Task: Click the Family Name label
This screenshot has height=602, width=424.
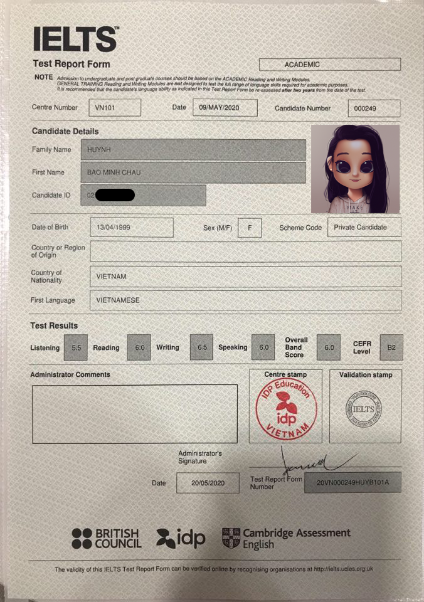Action: 51,150
